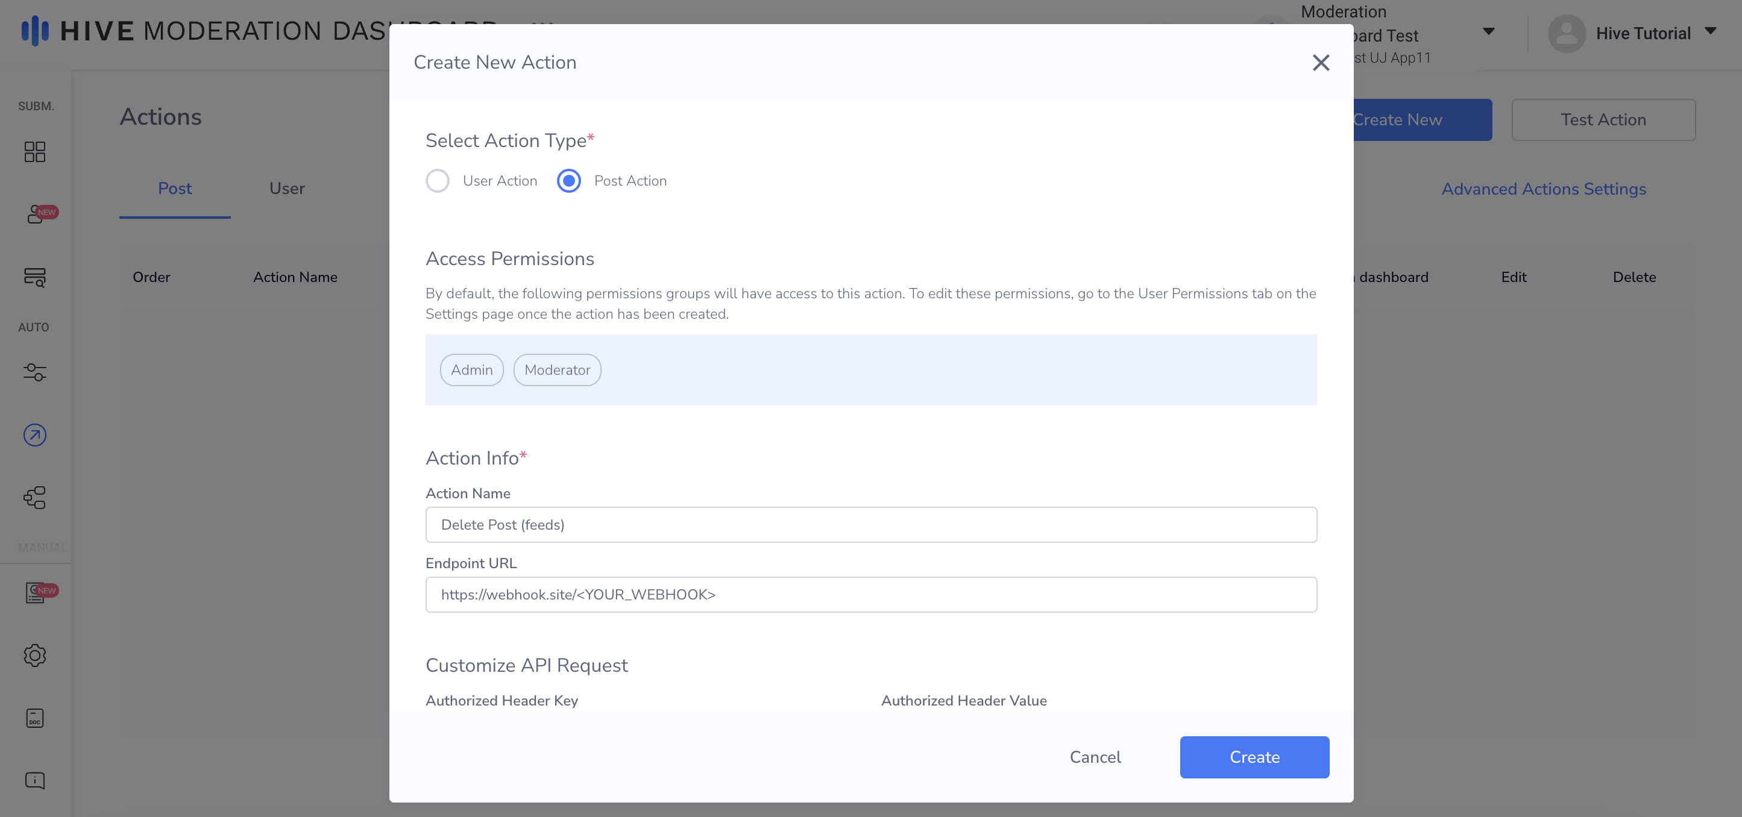Open the submissions search panel in sidebar

coord(34,277)
